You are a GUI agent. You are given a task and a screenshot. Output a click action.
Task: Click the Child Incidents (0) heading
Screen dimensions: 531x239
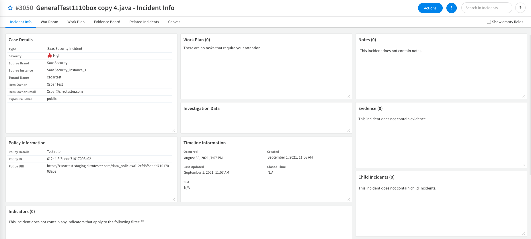[376, 177]
